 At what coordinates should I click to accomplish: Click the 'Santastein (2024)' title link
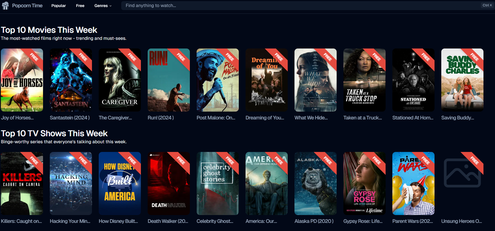tap(70, 118)
